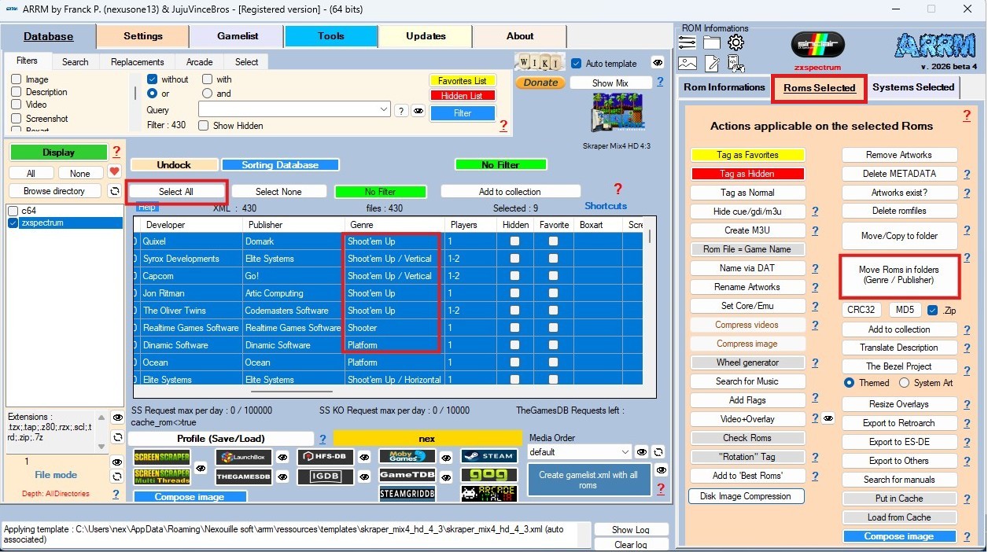This screenshot has height=552, width=988.
Task: Click the red heart favorites icon
Action: pyautogui.click(x=114, y=172)
